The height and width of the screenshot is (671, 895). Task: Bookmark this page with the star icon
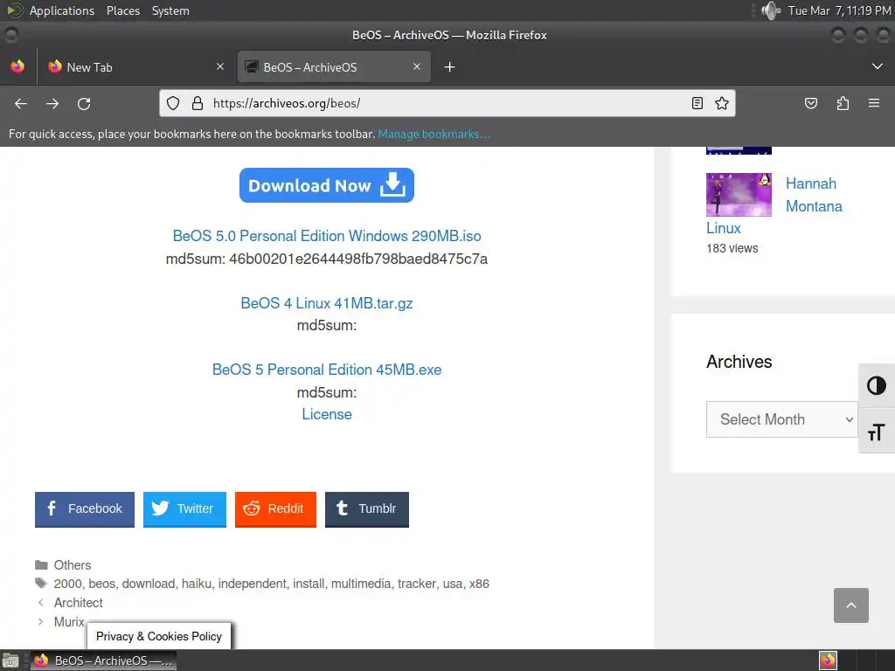(x=722, y=103)
